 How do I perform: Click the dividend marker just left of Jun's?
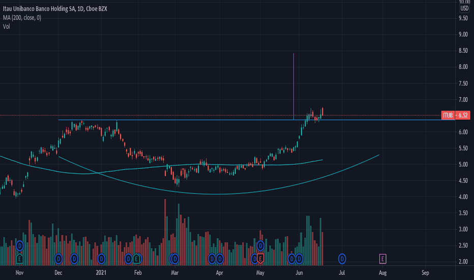(x=291, y=259)
